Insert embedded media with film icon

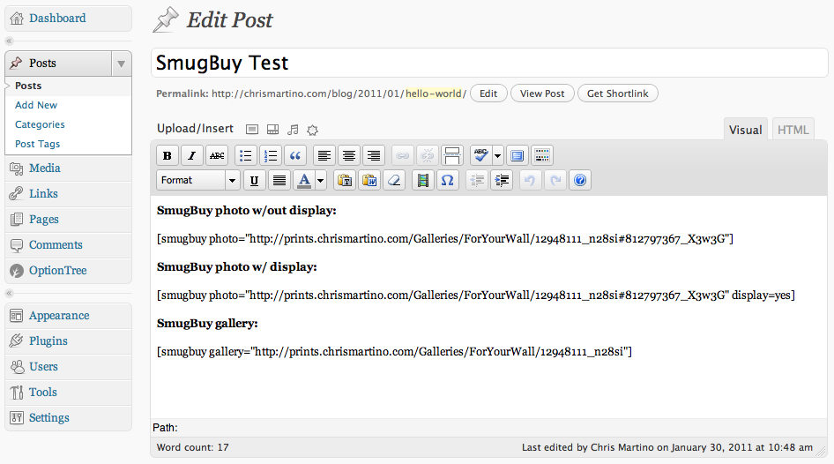(423, 180)
